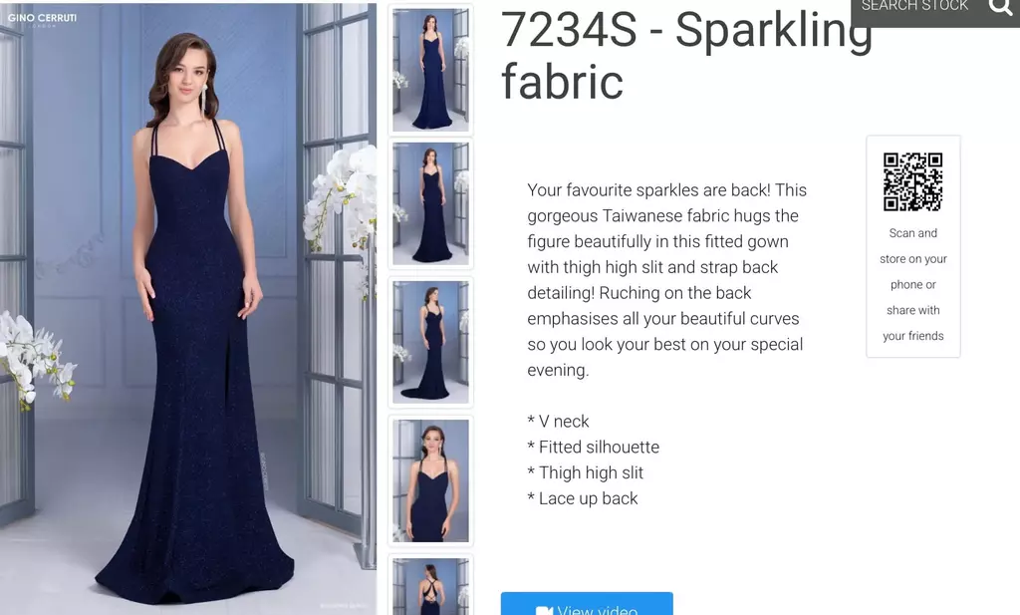This screenshot has height=615, width=1020.
Task: Click the Thigh high slit feature line
Action: click(x=585, y=472)
